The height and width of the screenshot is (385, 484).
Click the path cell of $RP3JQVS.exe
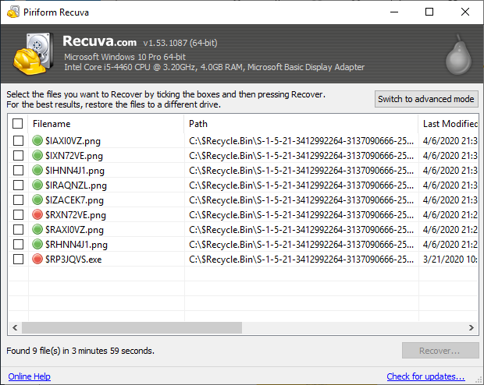301,260
